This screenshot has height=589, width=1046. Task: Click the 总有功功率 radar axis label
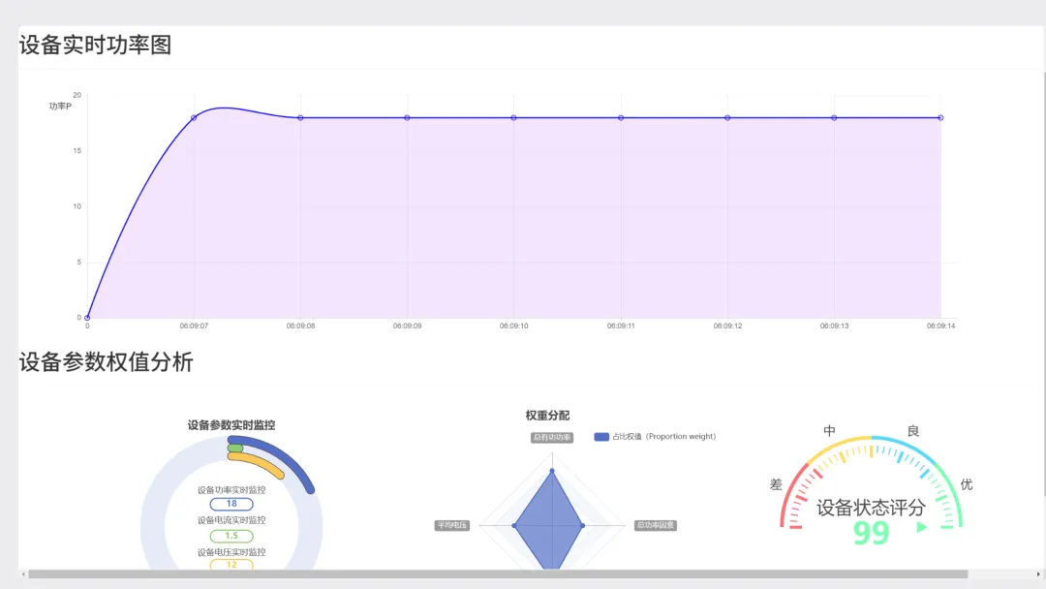pyautogui.click(x=552, y=438)
